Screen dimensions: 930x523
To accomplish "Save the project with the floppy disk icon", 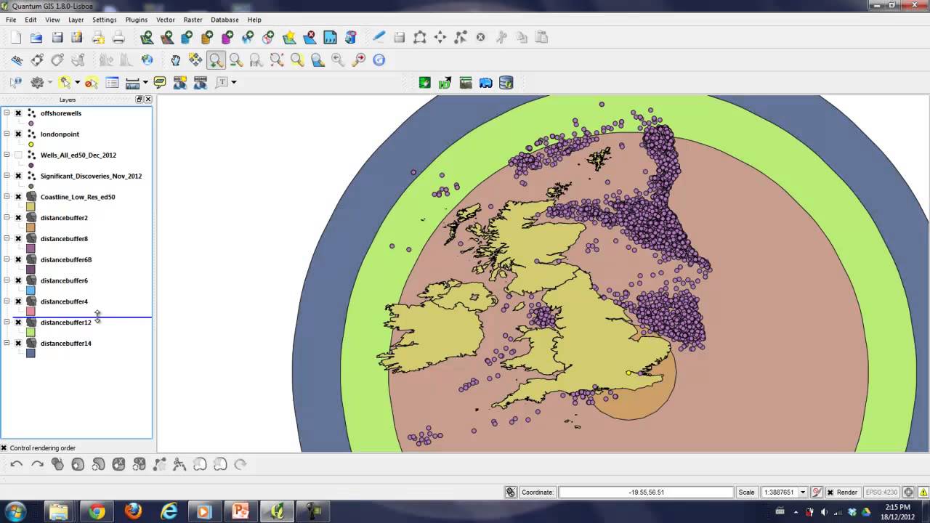I will point(57,38).
